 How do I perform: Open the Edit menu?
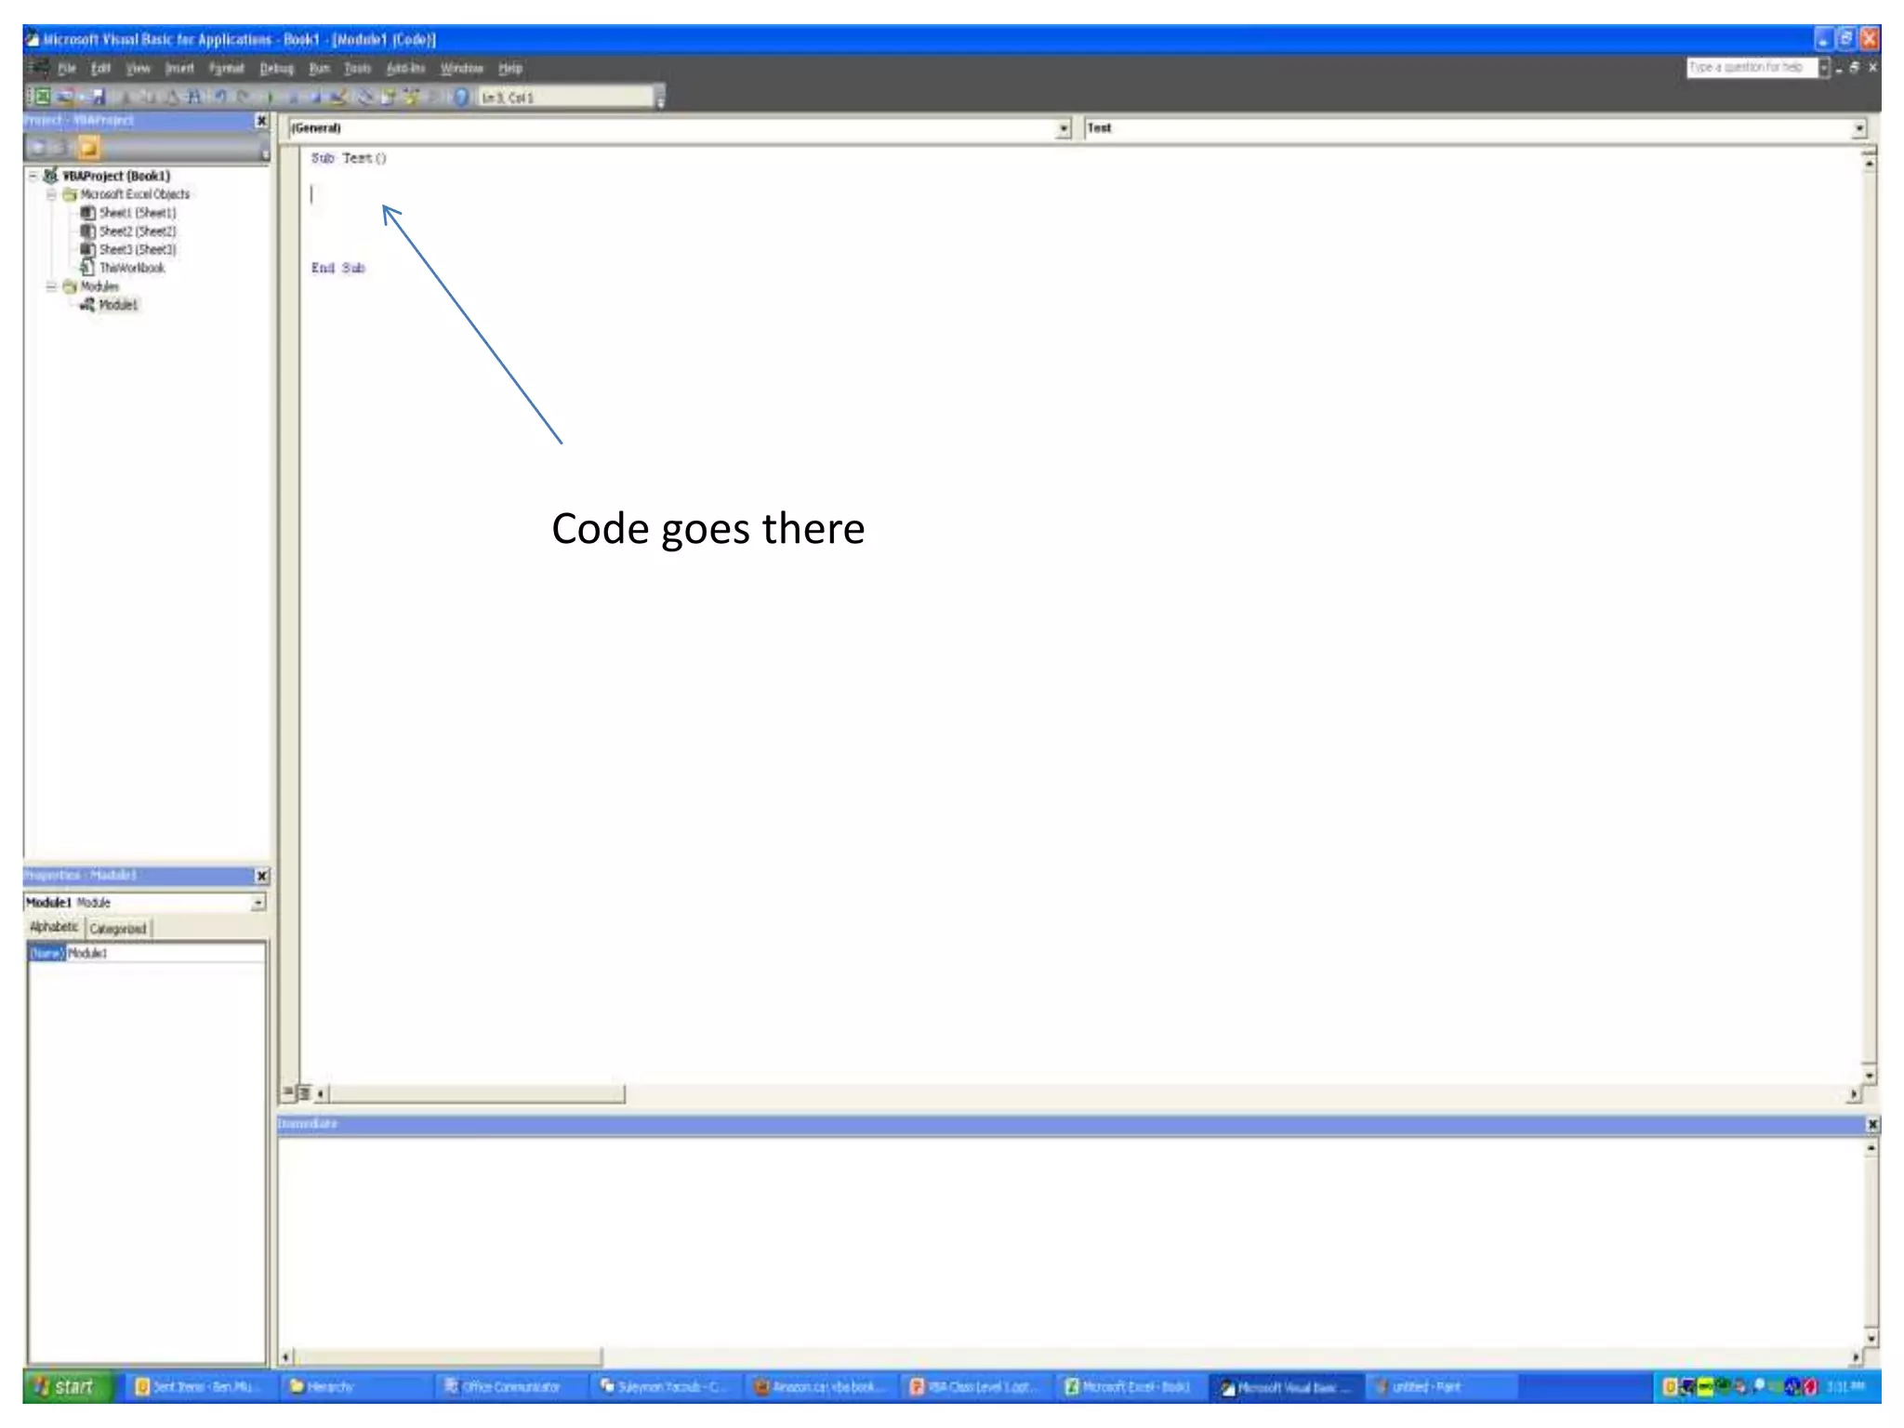click(x=100, y=68)
